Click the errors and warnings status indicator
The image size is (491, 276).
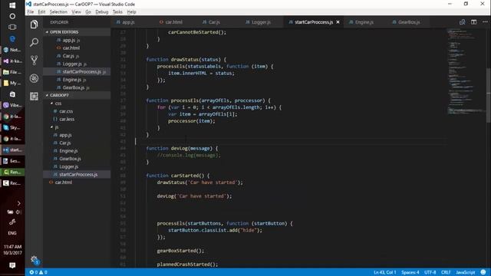tap(38, 272)
